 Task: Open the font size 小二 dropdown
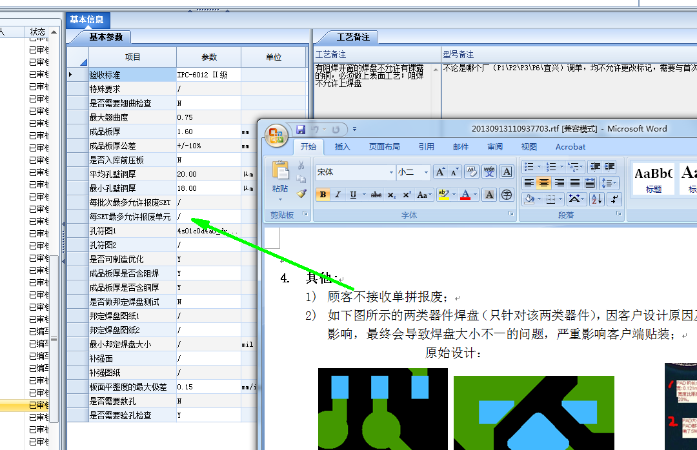tap(426, 172)
